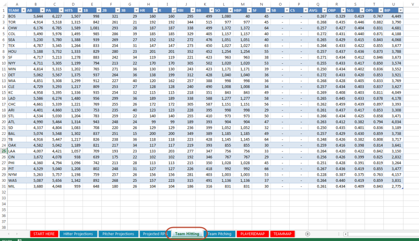This screenshot has height=241, width=419.
Task: Open the Team Pitching sheet tab
Action: click(x=219, y=234)
